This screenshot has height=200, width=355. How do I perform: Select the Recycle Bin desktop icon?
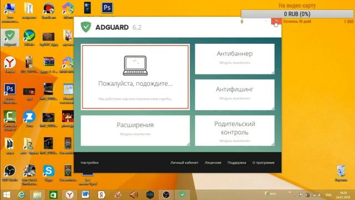pos(341,173)
